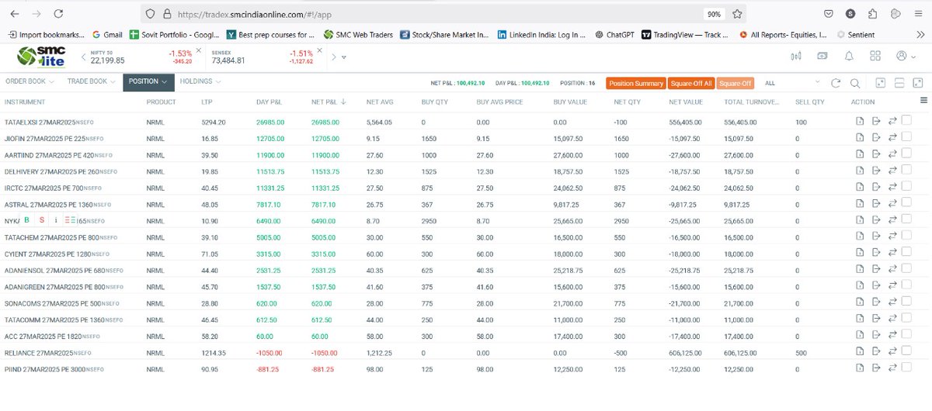The height and width of the screenshot is (411, 932).
Task: Tick the checkbox for JIOFIN row
Action: pyautogui.click(x=906, y=136)
